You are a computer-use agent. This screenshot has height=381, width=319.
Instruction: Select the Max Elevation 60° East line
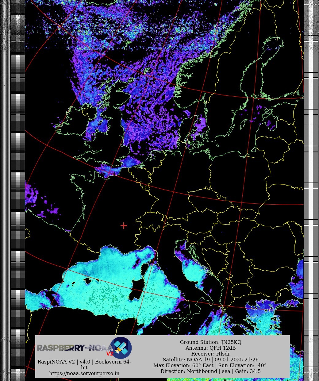[x=210, y=365]
